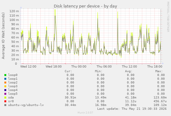171x116 pixels.
Task: Click ubuntu-lv average value 39.04m
Action: pos(131,105)
